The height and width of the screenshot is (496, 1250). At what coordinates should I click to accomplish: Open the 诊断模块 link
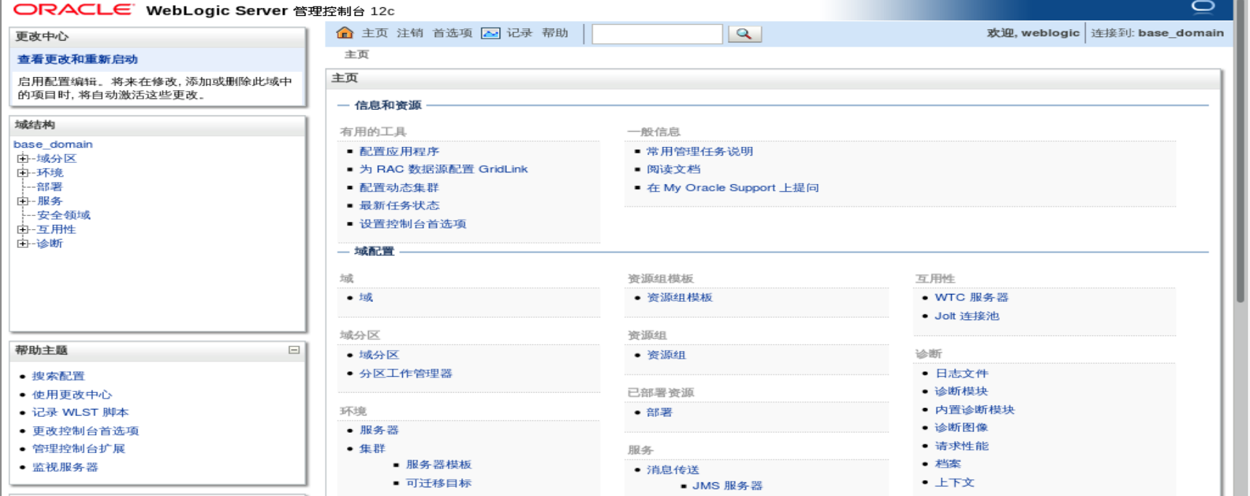(961, 391)
